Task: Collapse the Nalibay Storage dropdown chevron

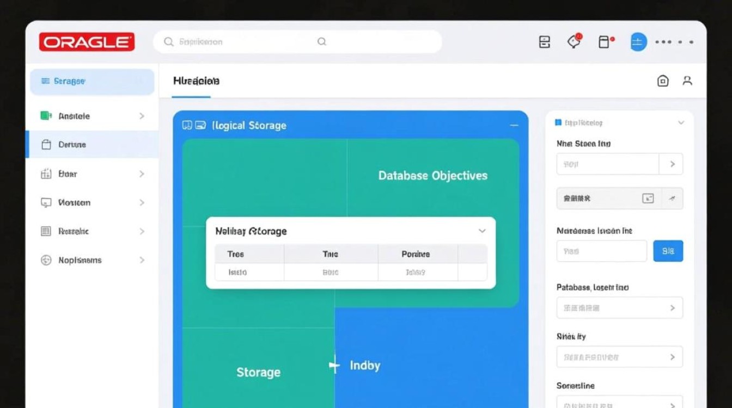Action: (x=482, y=231)
